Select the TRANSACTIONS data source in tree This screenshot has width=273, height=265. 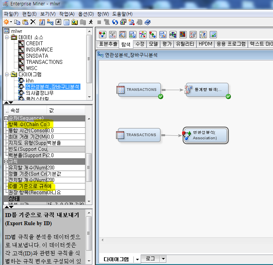(x=44, y=62)
